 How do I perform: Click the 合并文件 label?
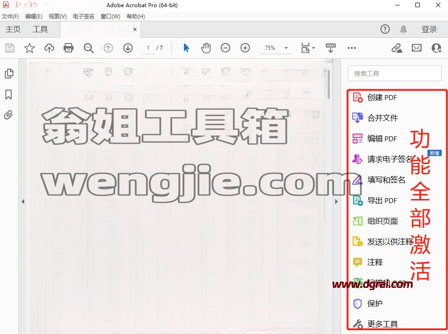[383, 118]
